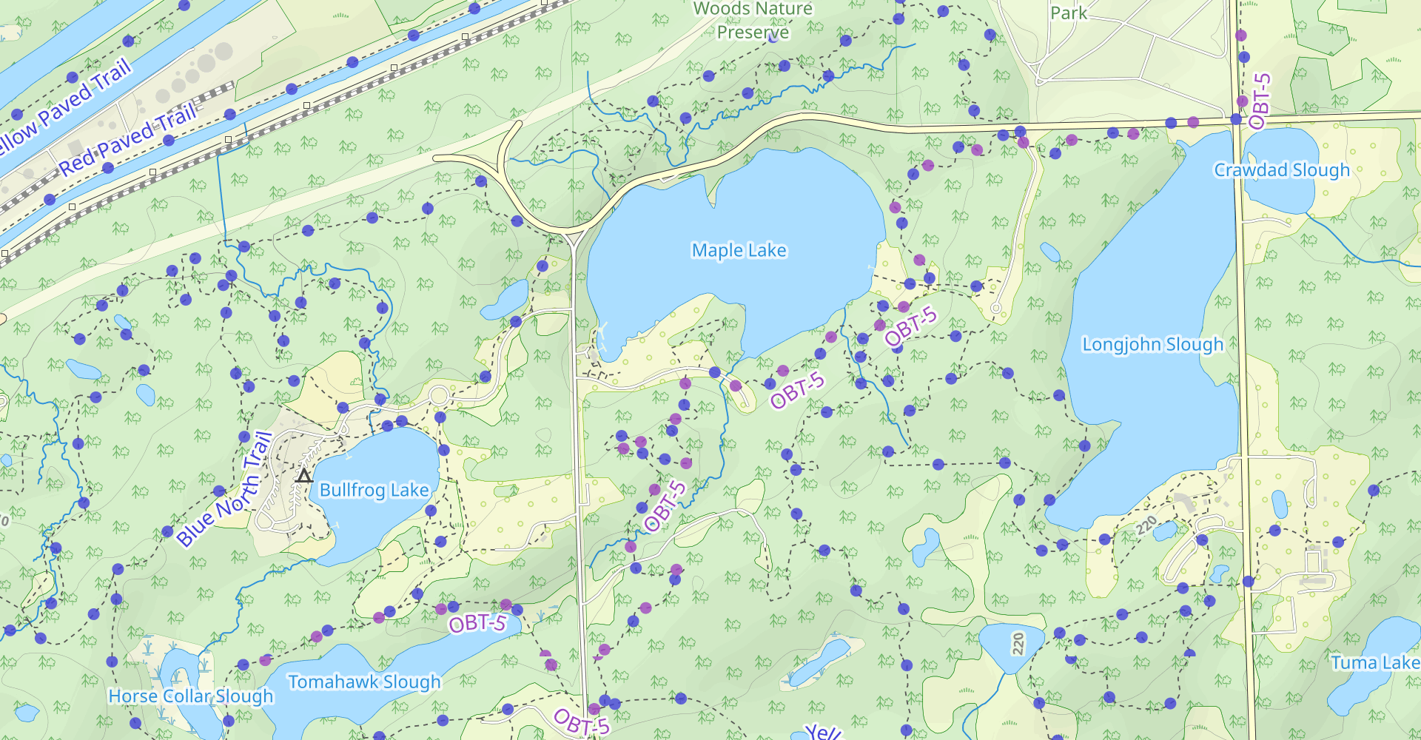The image size is (1421, 740).
Task: Select the Tomahawk Slough label
Action: (364, 682)
